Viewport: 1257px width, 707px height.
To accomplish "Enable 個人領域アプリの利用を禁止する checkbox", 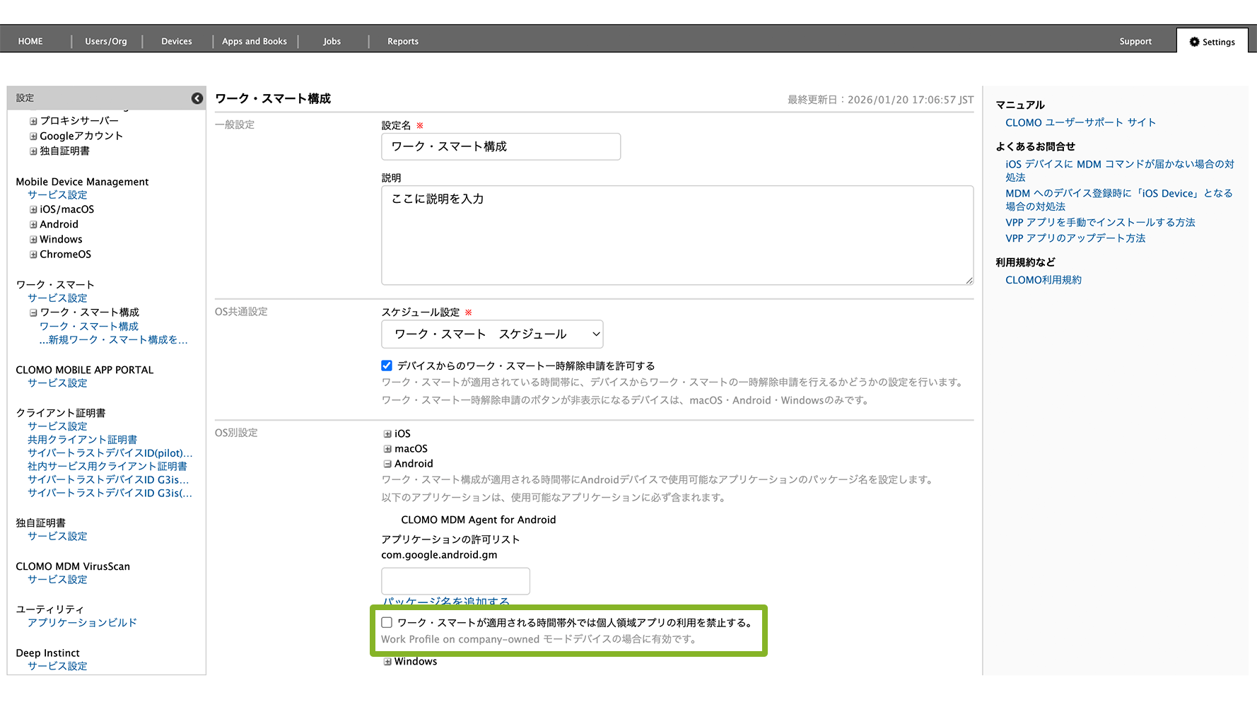I will pyautogui.click(x=387, y=623).
